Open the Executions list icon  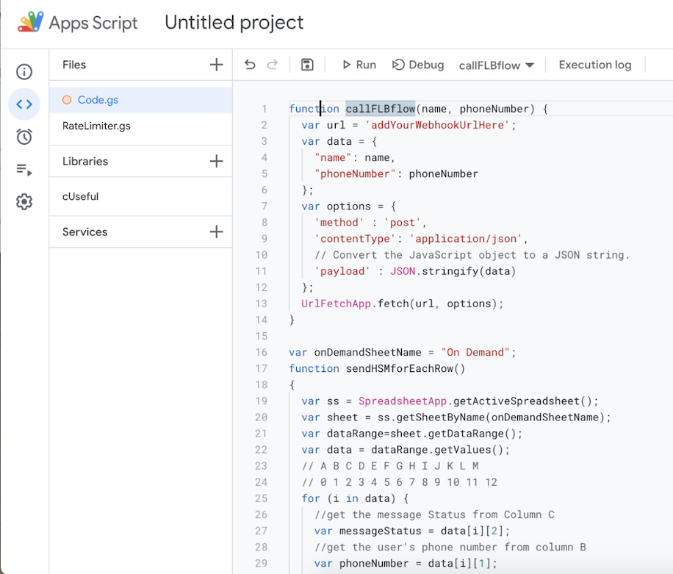(24, 170)
